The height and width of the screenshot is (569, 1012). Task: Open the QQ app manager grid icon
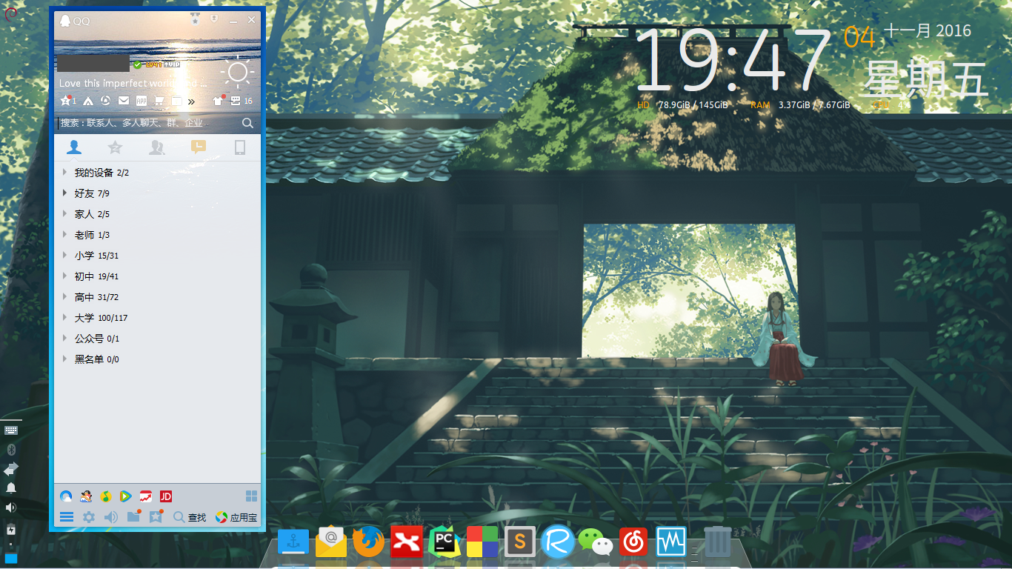[252, 496]
